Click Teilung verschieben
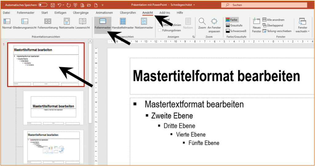 (277, 31)
